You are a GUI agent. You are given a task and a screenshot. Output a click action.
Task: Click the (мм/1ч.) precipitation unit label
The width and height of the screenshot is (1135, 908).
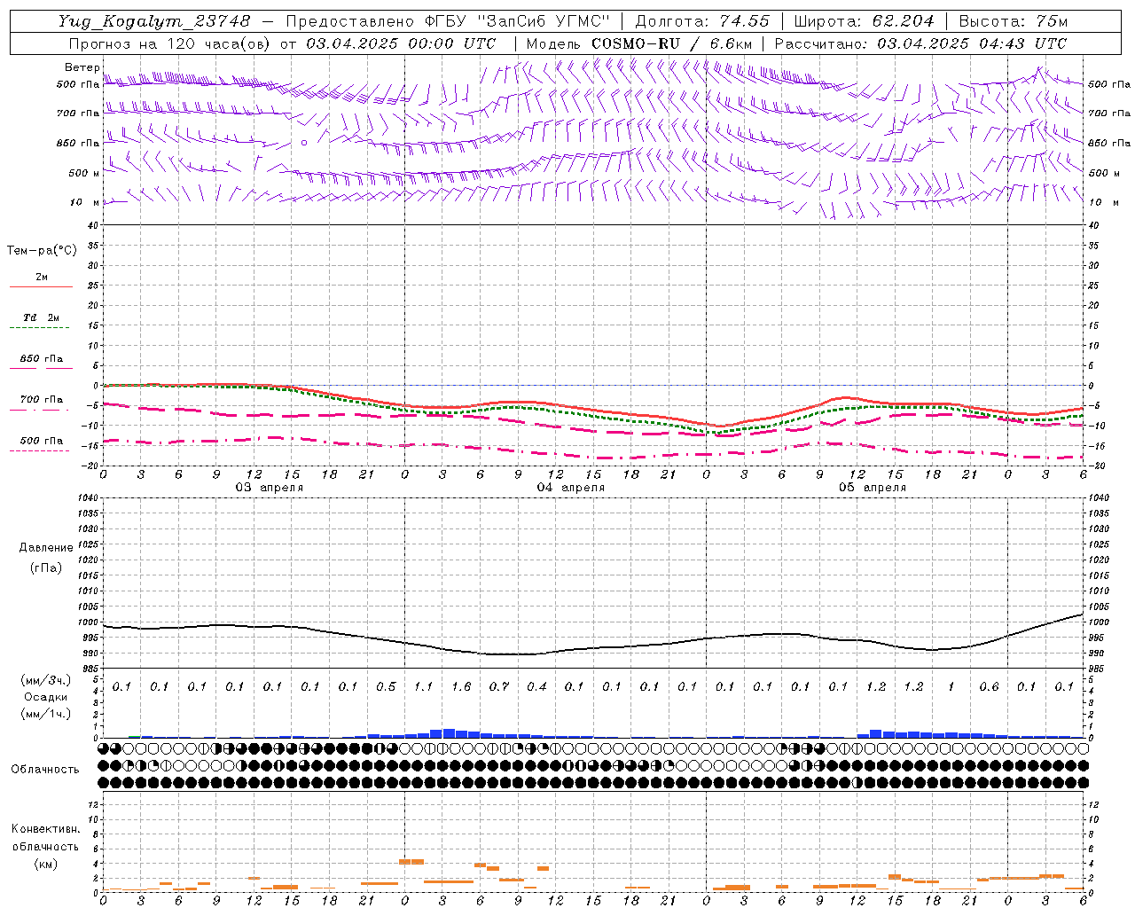coord(44,713)
